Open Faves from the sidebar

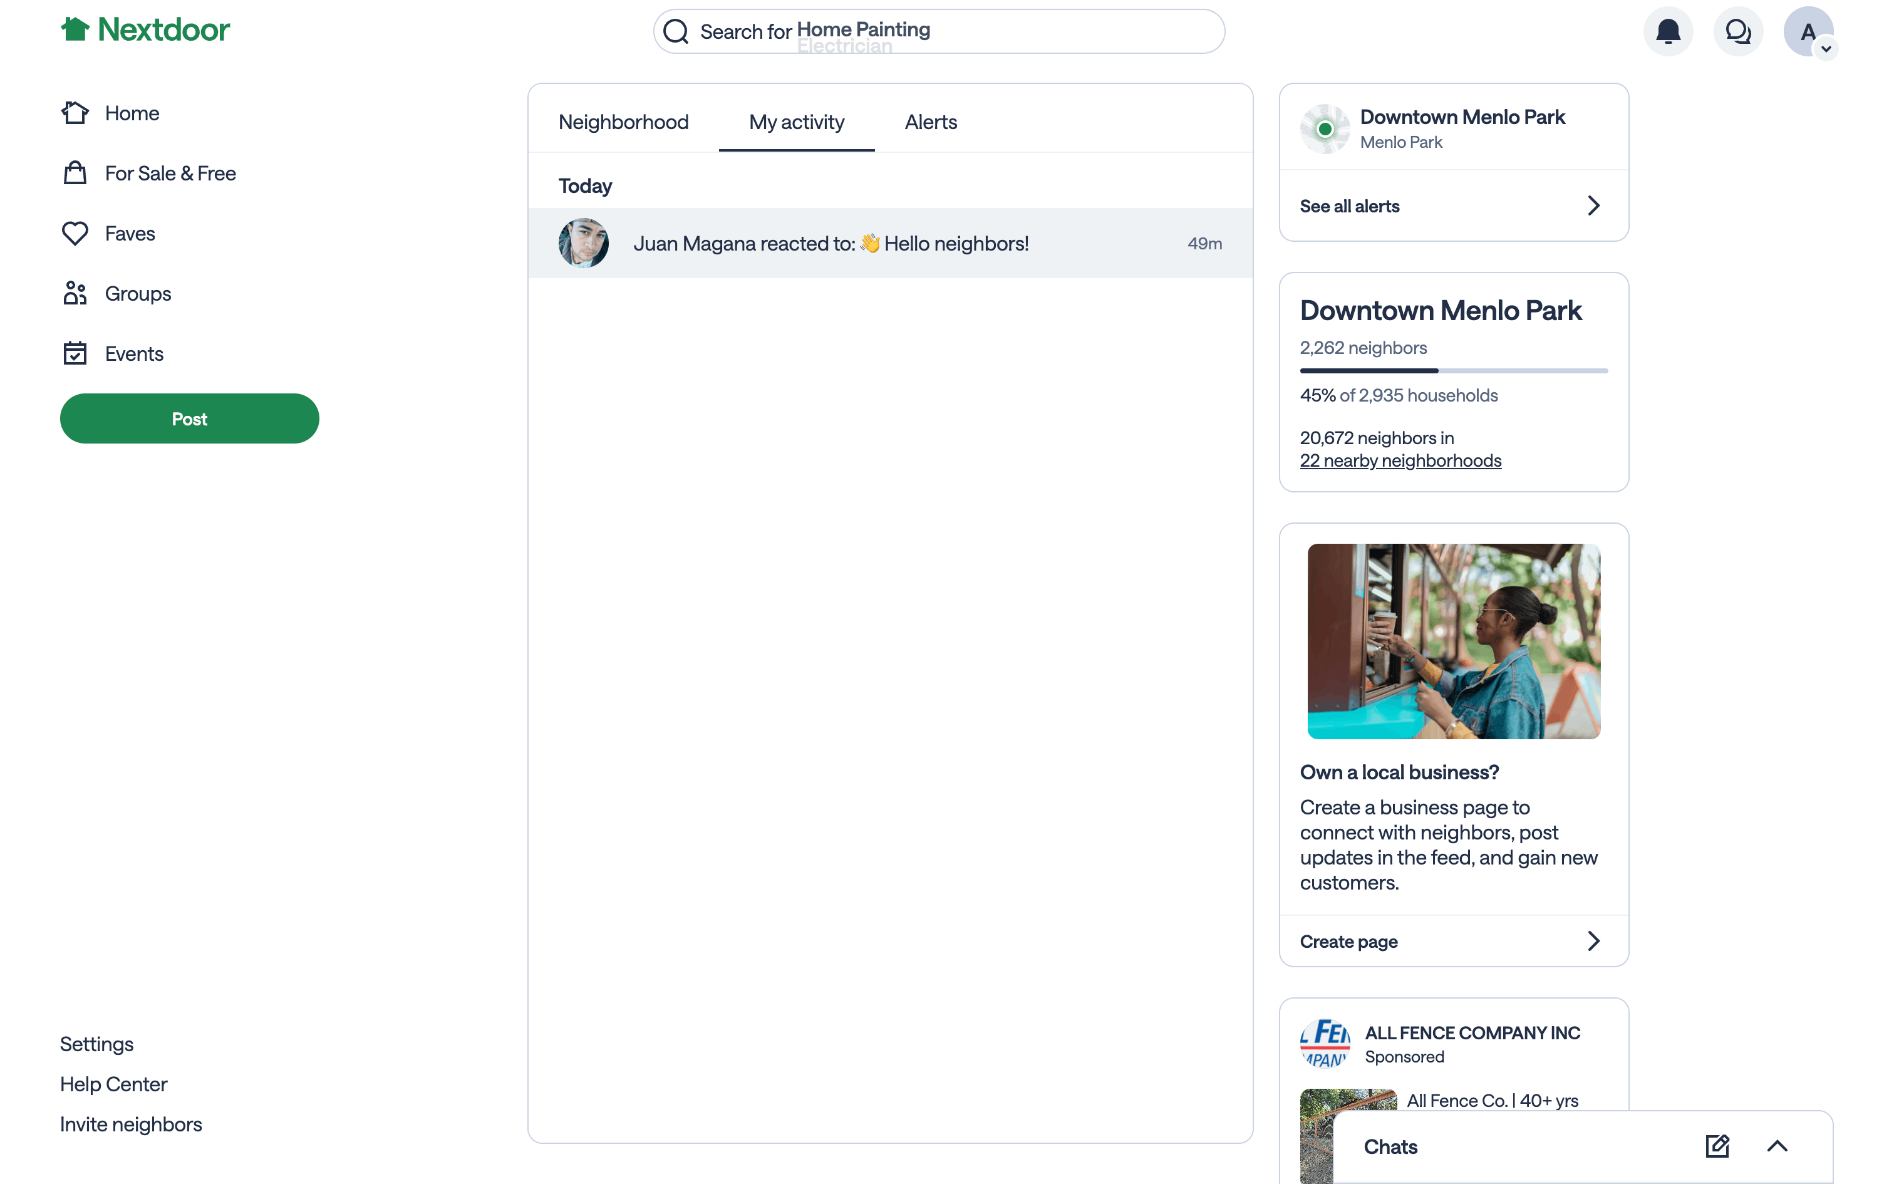click(75, 232)
